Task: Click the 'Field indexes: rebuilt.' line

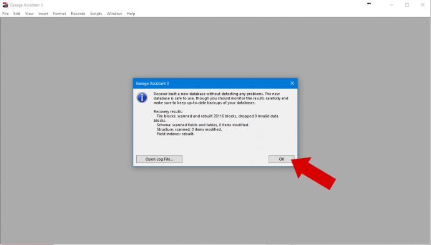Action: click(x=176, y=134)
